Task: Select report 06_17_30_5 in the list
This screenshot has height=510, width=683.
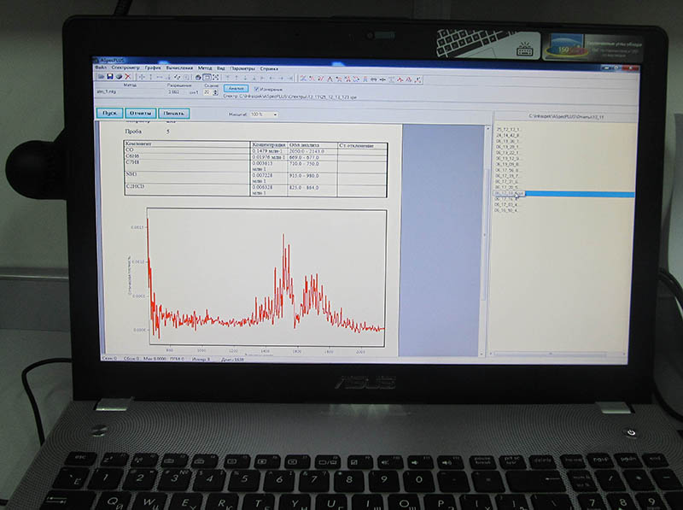Action: pyautogui.click(x=506, y=187)
